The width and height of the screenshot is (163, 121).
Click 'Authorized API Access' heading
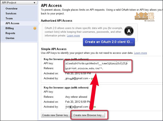click(57, 21)
